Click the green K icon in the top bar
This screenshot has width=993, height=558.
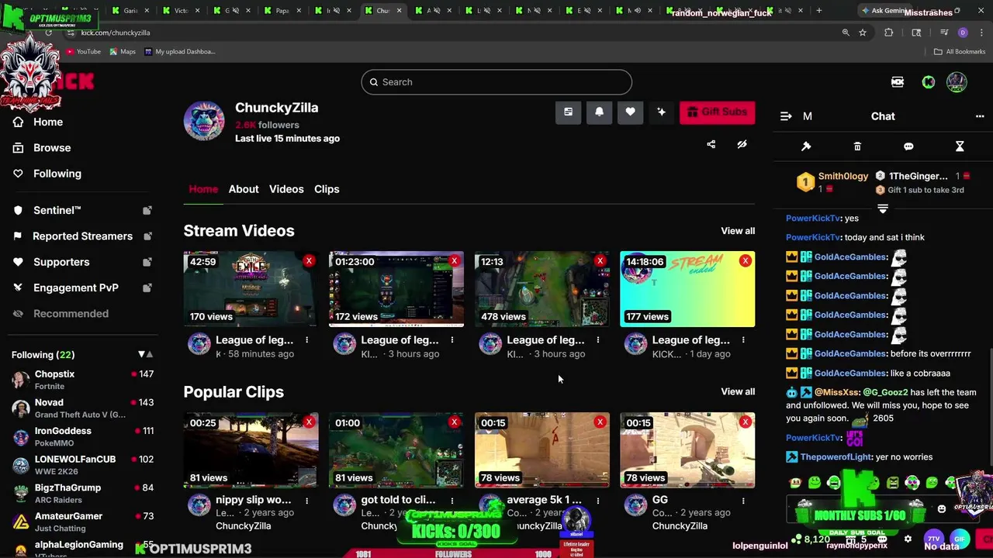[929, 82]
